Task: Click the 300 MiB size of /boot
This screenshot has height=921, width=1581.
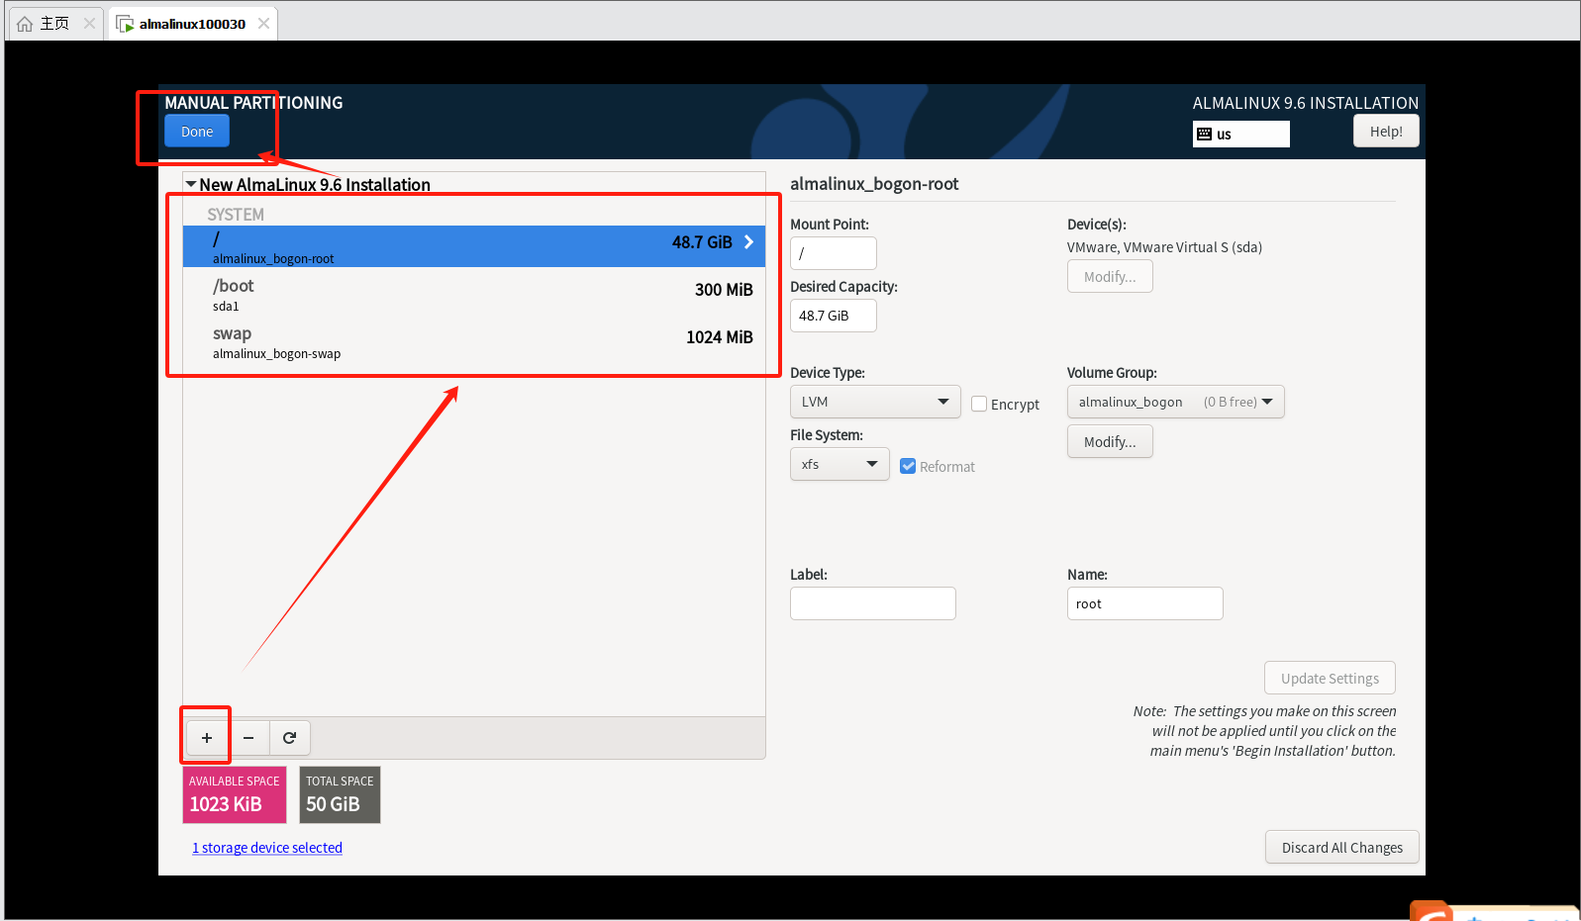Action: pyautogui.click(x=724, y=290)
